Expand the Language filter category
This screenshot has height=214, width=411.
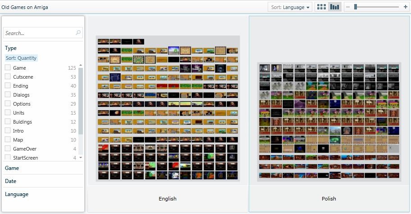pos(17,194)
